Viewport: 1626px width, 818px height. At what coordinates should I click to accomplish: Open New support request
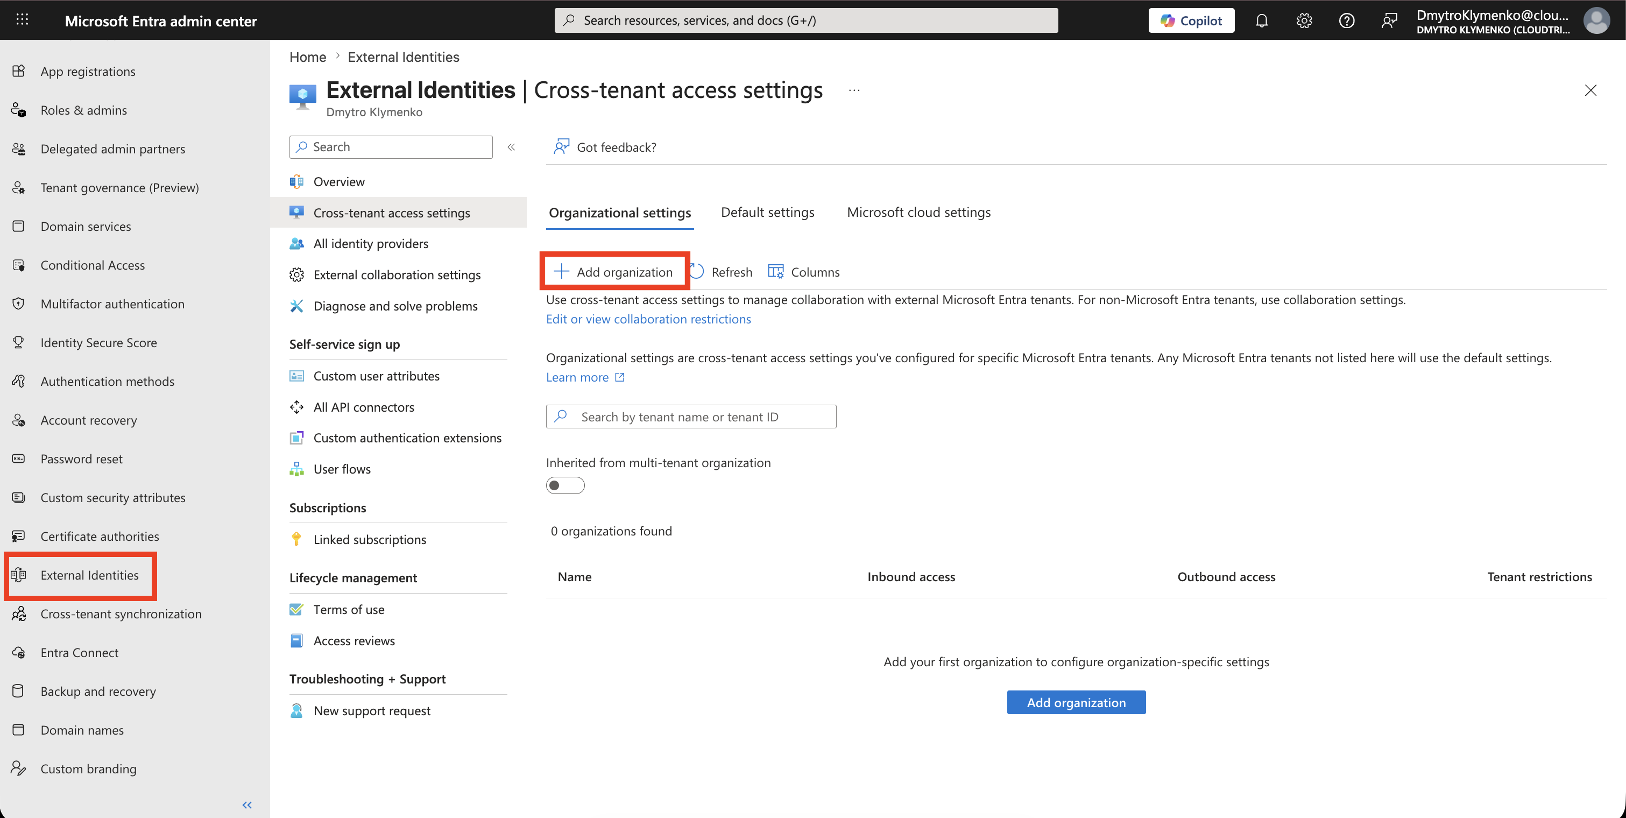(372, 711)
